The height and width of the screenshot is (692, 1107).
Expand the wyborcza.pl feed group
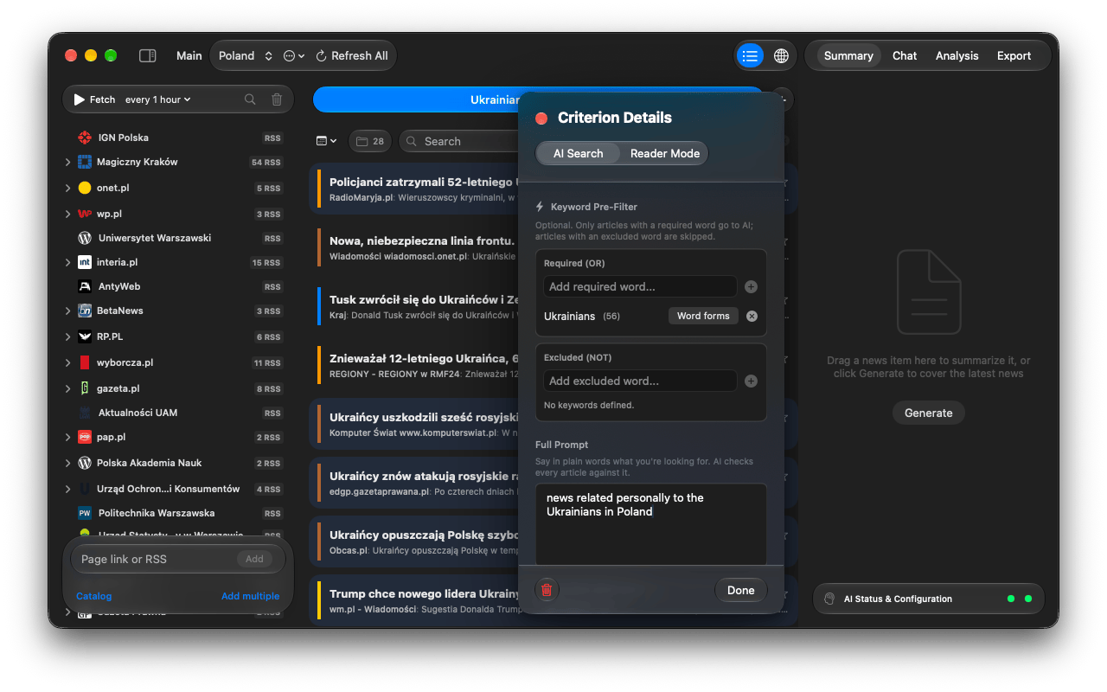(67, 362)
